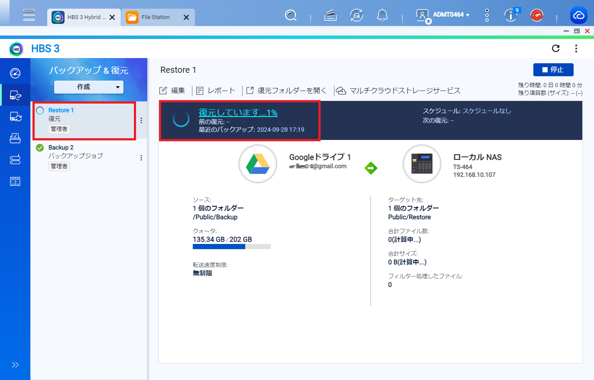Open the notifications bell icon
Image resolution: width=594 pixels, height=380 pixels.
point(382,16)
